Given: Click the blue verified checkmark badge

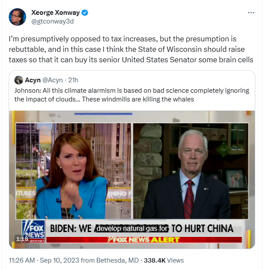Looking at the screenshot, I should [85, 13].
